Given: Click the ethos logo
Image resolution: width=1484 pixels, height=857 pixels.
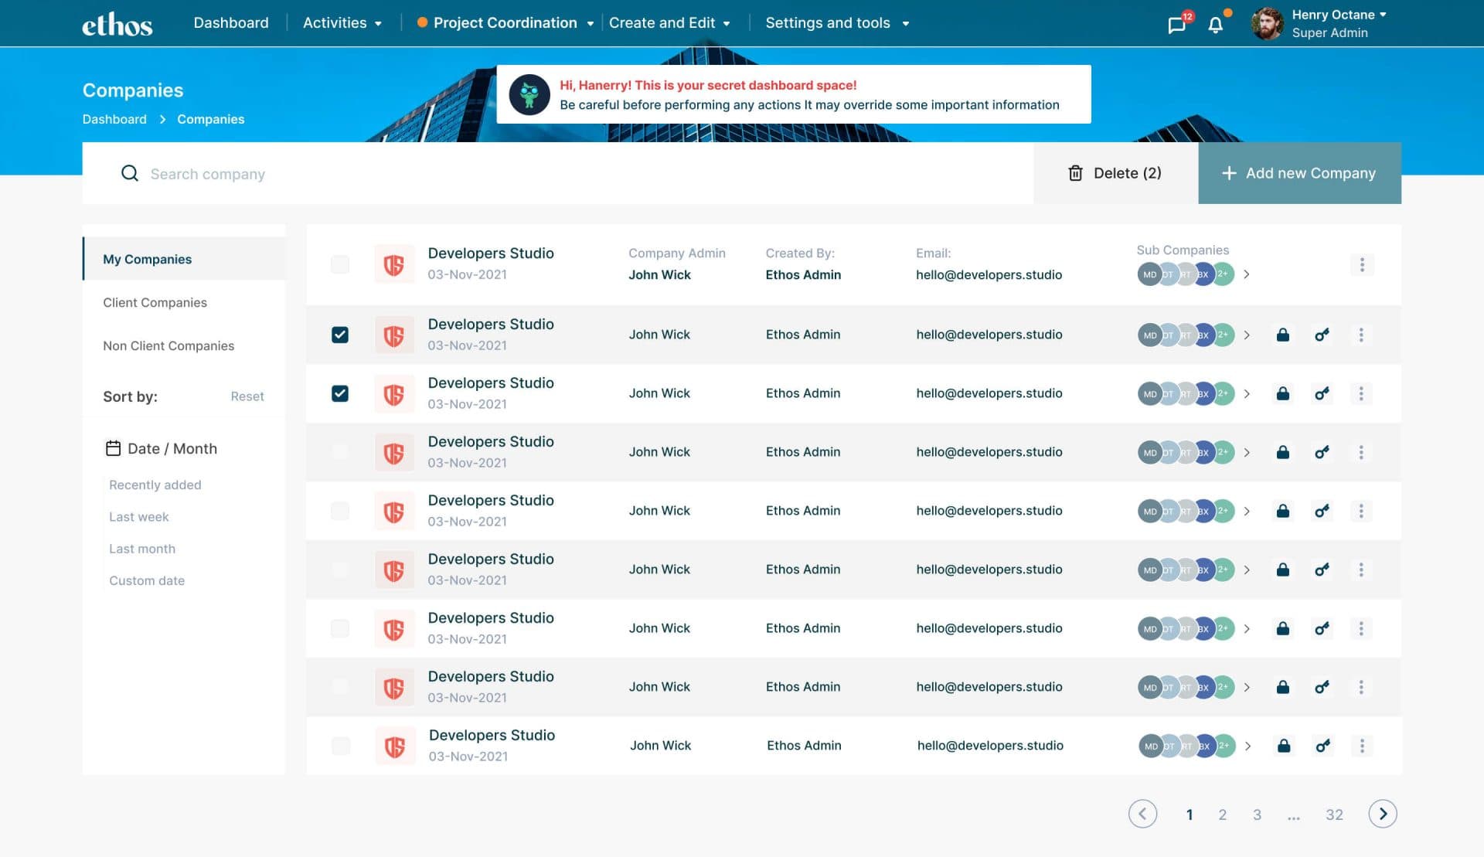Looking at the screenshot, I should point(117,25).
